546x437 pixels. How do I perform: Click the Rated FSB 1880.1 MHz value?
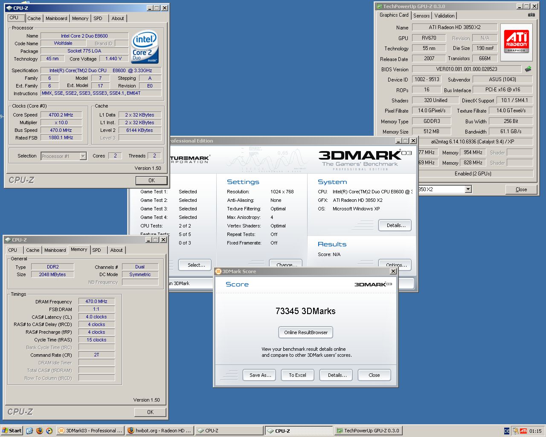click(61, 138)
